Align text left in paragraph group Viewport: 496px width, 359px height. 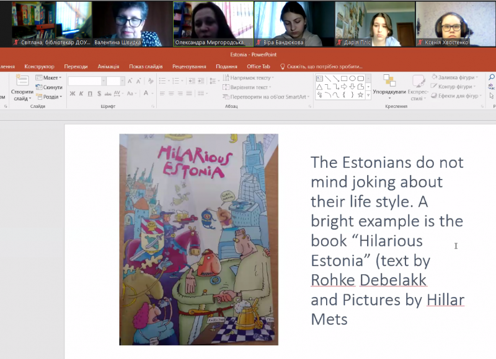pos(162,93)
